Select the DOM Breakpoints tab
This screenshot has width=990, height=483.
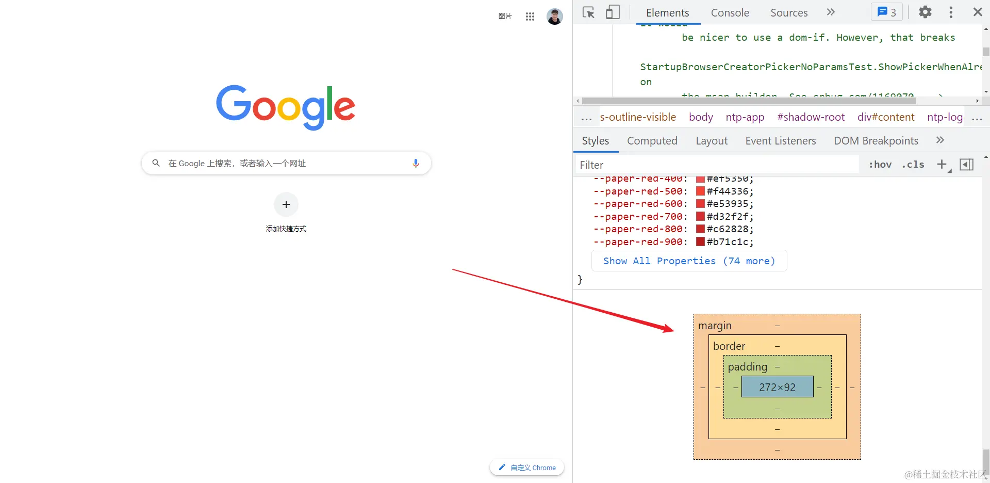(876, 141)
